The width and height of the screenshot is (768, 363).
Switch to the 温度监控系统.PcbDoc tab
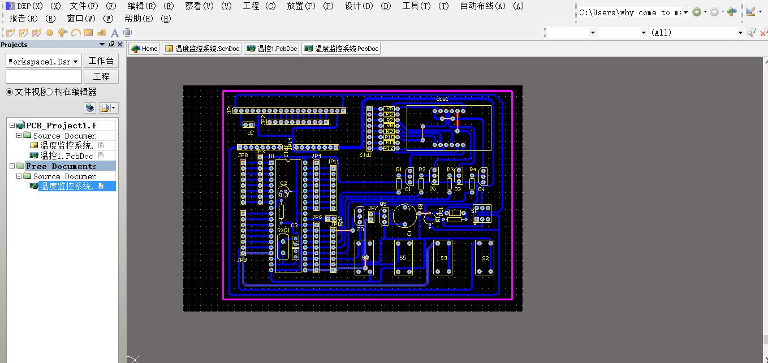[x=341, y=49]
